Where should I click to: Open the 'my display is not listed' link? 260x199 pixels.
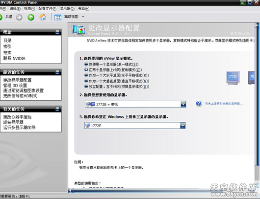[224, 104]
